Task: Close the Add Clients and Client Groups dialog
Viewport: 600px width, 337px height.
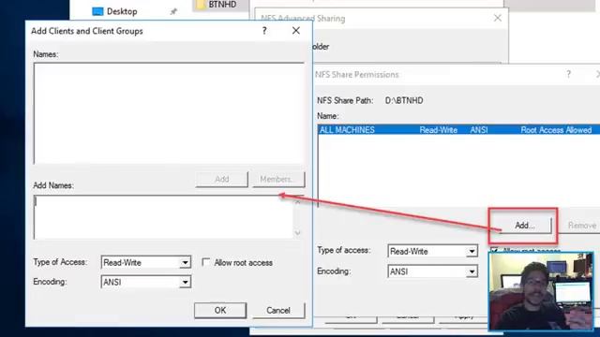Action: click(296, 31)
